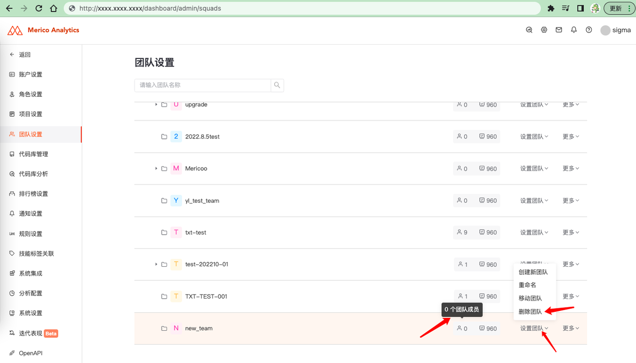Viewport: 636px width, 363px height.
Task: Open 更多 dropdown for txt-test
Action: coord(571,232)
